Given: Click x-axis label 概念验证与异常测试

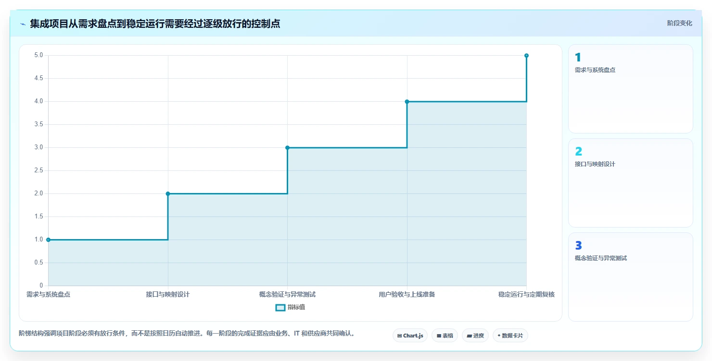Looking at the screenshot, I should coord(287,294).
